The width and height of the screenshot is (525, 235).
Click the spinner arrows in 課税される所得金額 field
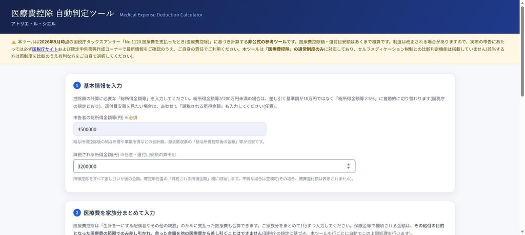(348, 166)
